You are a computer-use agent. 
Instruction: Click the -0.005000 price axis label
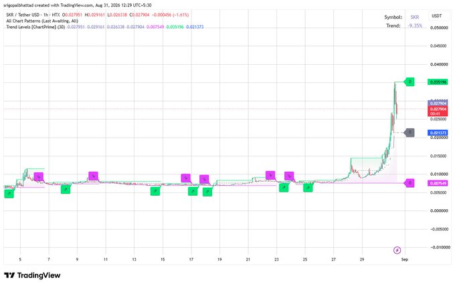point(438,229)
